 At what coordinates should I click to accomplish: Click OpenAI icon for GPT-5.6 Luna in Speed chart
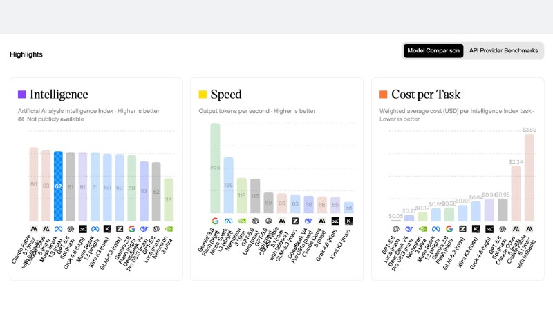pos(255,221)
